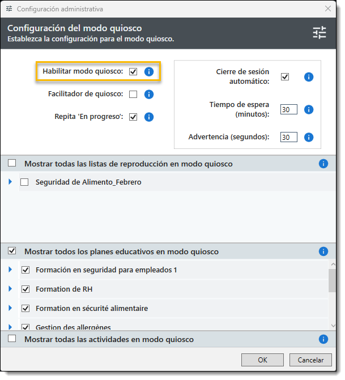Expand the Formation de RH plan
This screenshot has width=345, height=380.
click(x=10, y=289)
